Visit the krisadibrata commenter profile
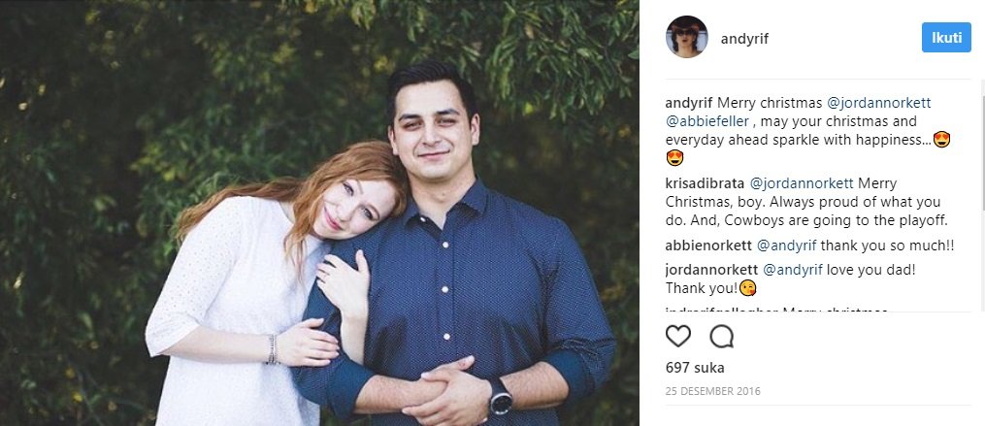The width and height of the screenshot is (985, 426). (x=705, y=183)
